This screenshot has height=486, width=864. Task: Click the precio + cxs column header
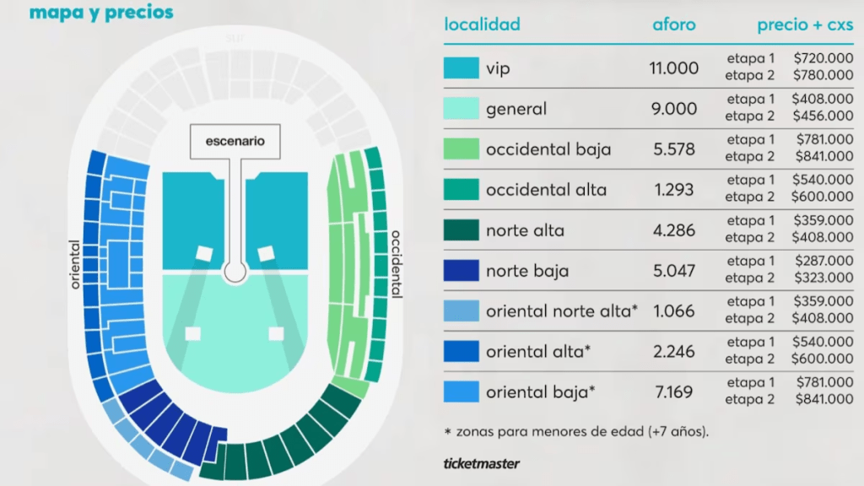click(805, 24)
